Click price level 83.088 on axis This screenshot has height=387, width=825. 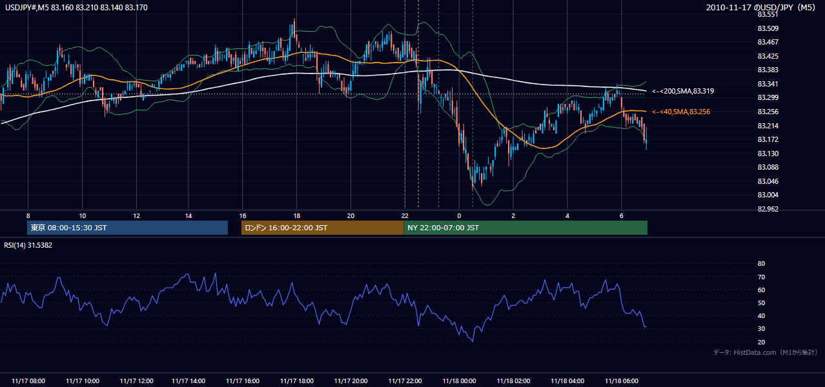(x=767, y=167)
